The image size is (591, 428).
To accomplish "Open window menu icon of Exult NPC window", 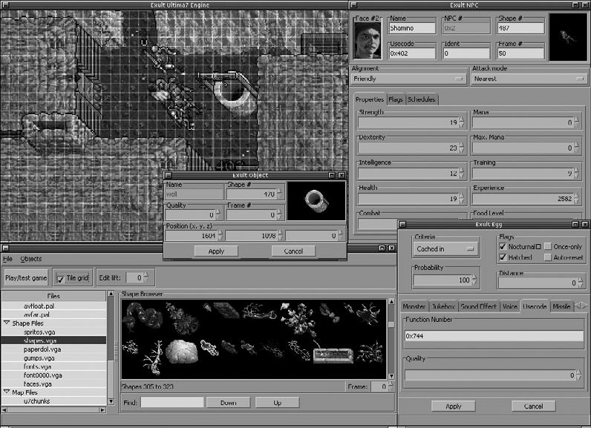I will [x=353, y=5].
